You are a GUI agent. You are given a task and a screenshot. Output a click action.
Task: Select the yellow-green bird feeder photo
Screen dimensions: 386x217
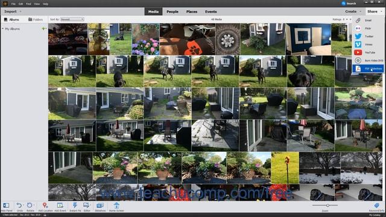(285, 168)
